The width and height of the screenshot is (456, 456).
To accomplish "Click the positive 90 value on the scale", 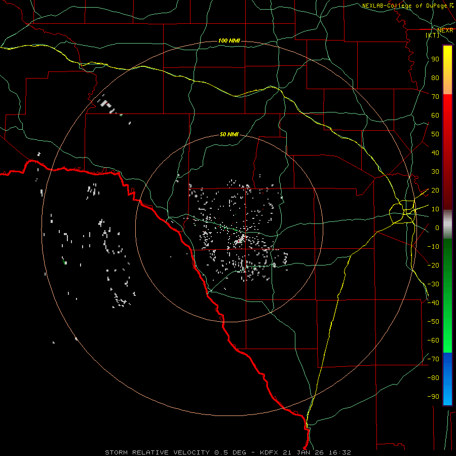I will (435, 59).
